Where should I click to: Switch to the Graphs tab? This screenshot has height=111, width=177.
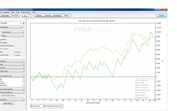click(x=66, y=15)
